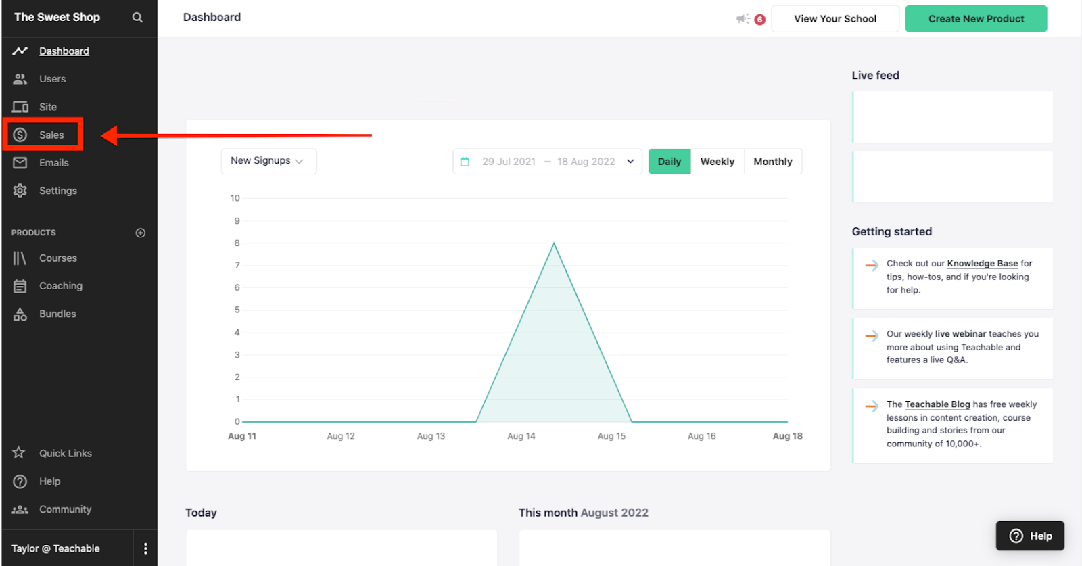Click the PRODUCTS section heading

click(34, 233)
